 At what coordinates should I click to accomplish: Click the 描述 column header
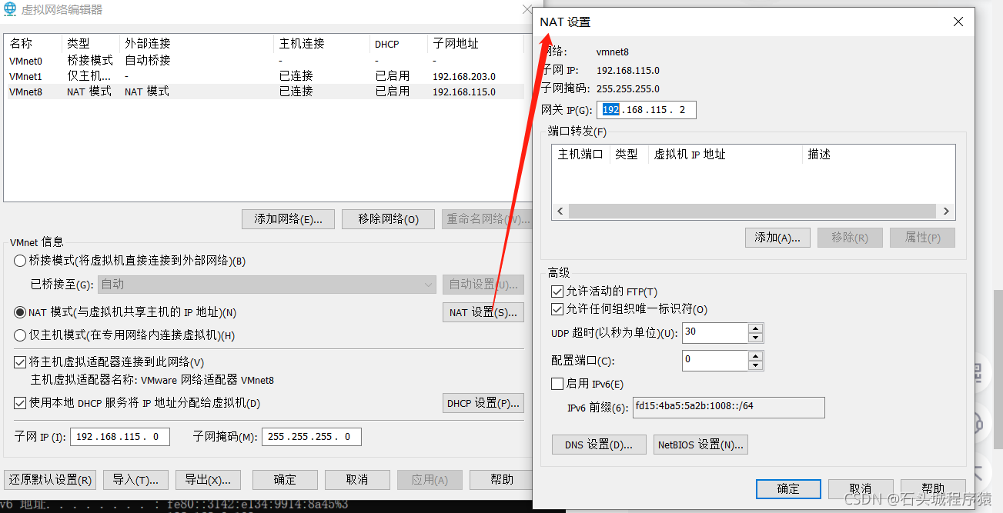878,155
